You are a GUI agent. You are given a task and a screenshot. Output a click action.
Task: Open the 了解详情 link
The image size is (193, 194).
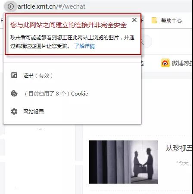click(84, 46)
